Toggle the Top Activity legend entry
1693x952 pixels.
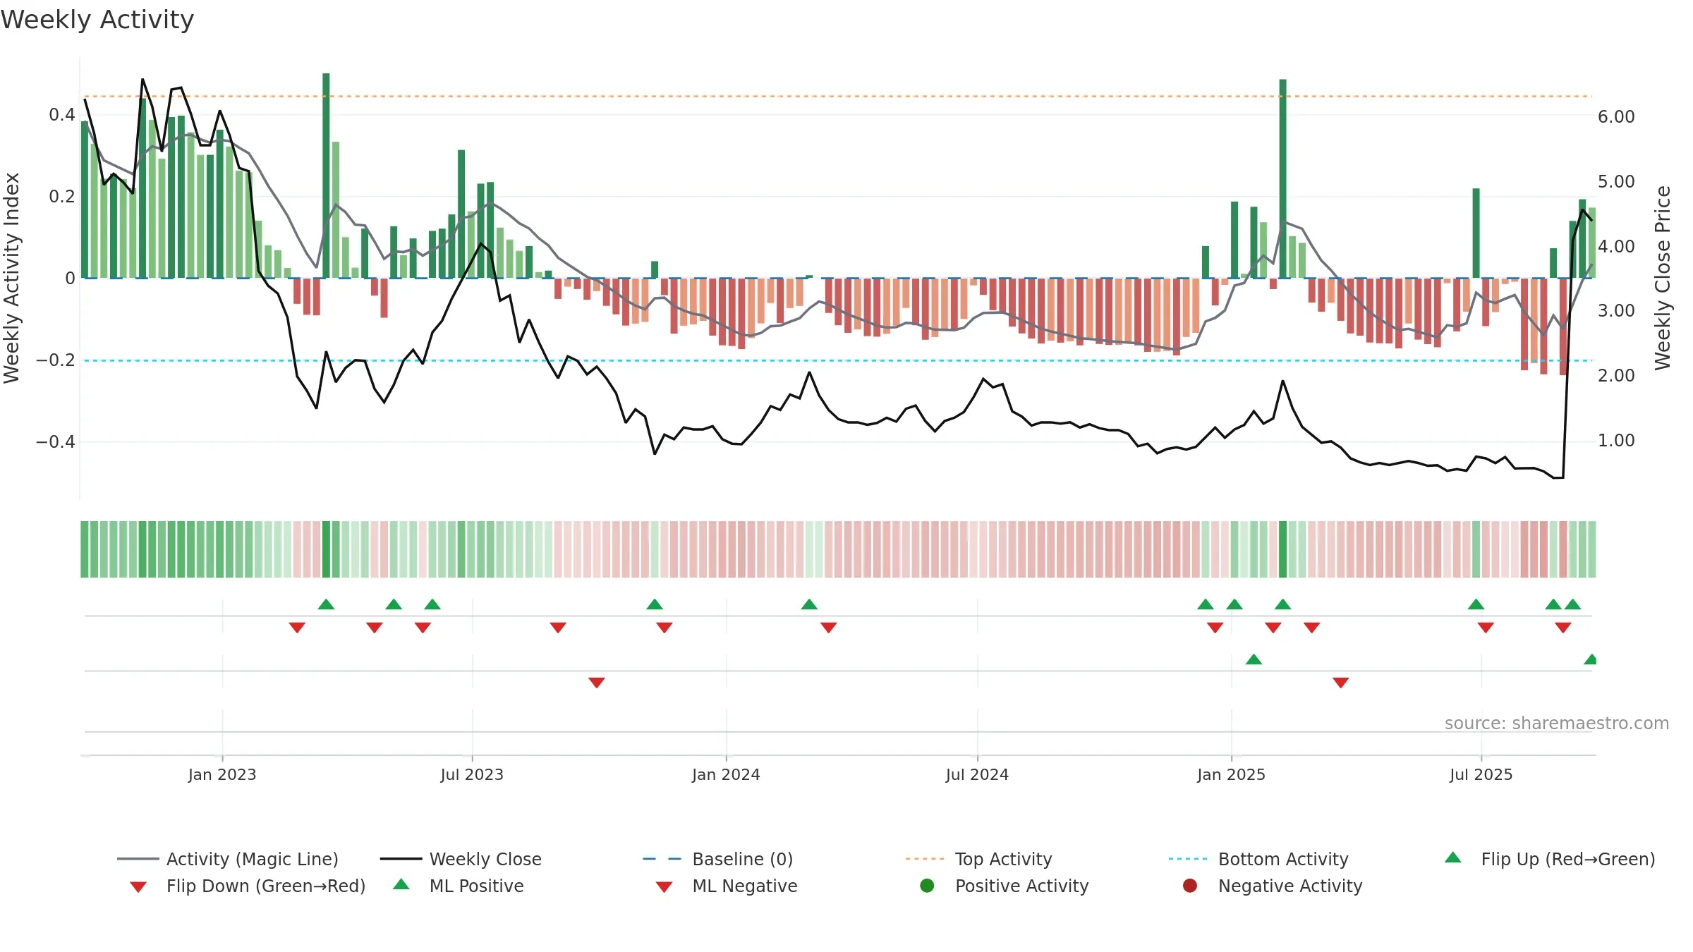pyautogui.click(x=978, y=859)
